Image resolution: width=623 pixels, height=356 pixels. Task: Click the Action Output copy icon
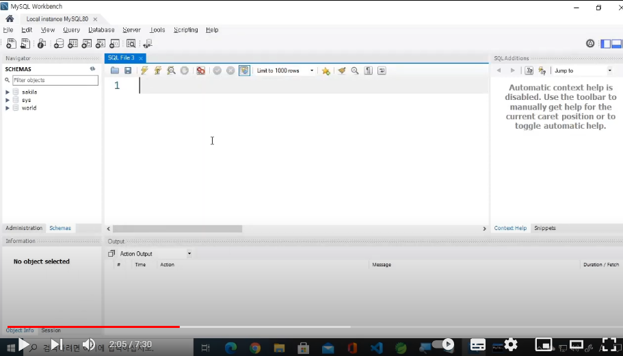tap(111, 253)
